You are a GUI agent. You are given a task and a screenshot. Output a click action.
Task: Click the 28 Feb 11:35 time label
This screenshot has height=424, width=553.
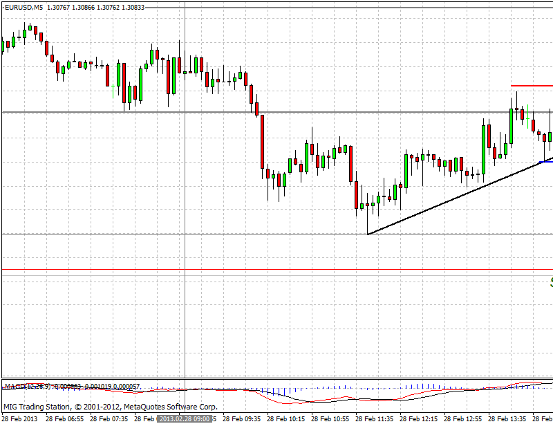click(376, 418)
